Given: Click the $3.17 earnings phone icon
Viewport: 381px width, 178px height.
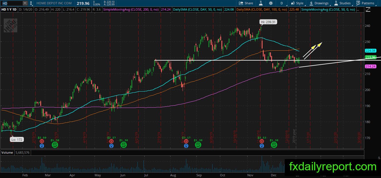Looking at the screenshot, I should (186, 141).
